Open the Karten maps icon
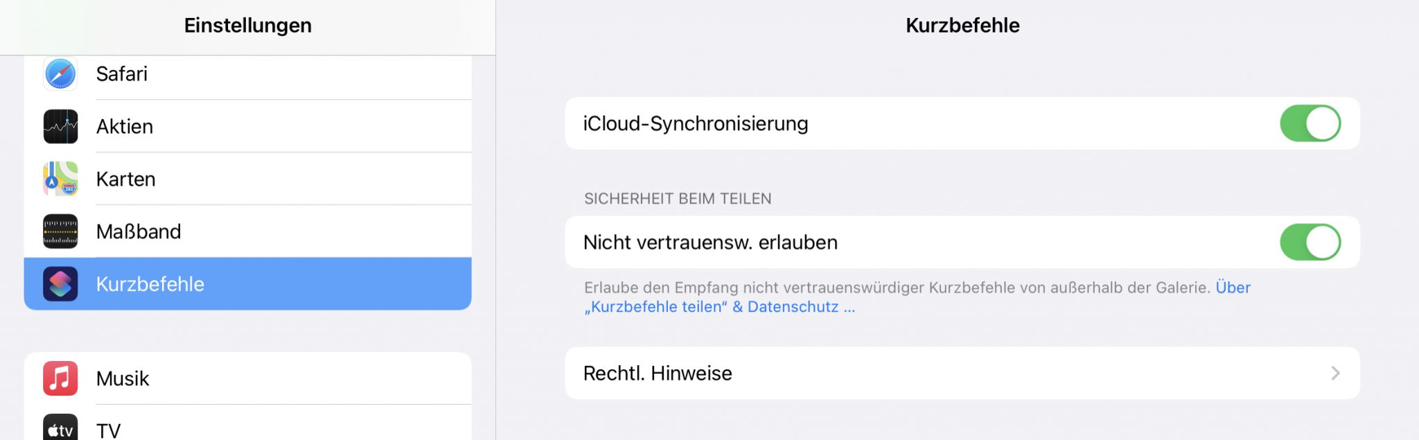The width and height of the screenshot is (1419, 440). [x=60, y=179]
